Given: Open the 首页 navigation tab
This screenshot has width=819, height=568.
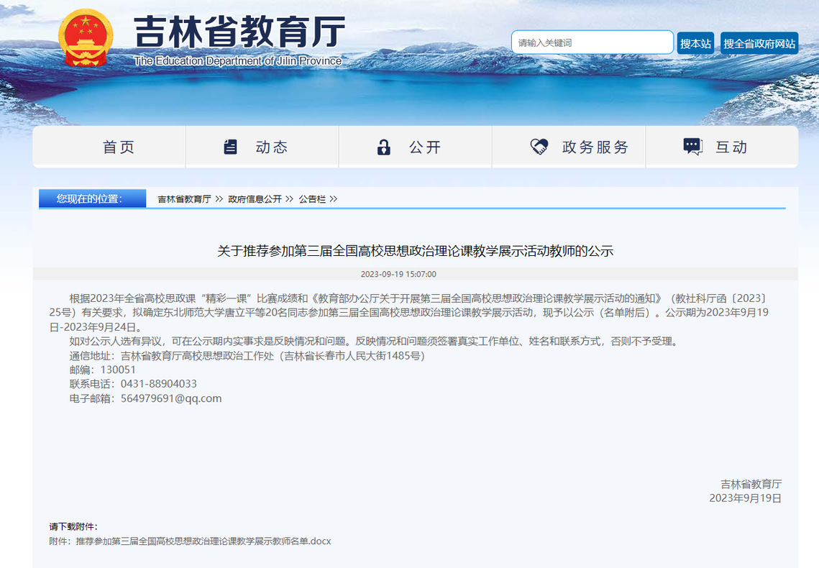Looking at the screenshot, I should (x=119, y=147).
